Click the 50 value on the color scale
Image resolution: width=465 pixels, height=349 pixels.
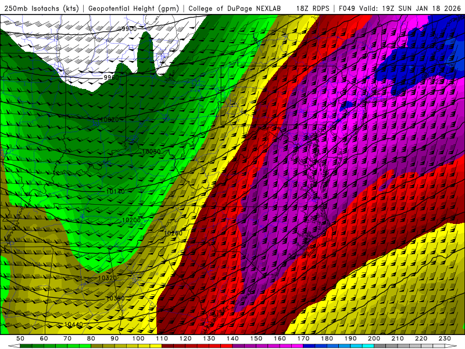tap(20, 339)
